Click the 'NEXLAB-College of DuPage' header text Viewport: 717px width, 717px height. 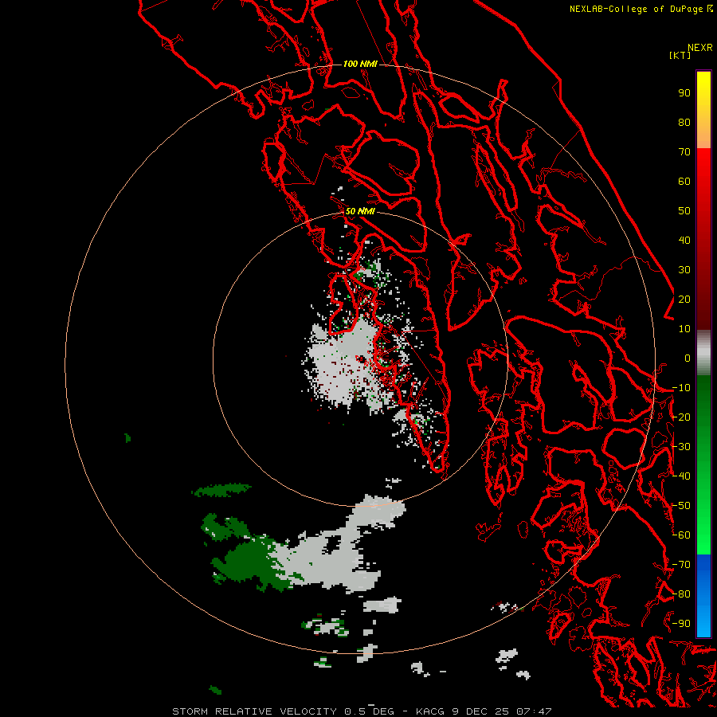(x=636, y=9)
